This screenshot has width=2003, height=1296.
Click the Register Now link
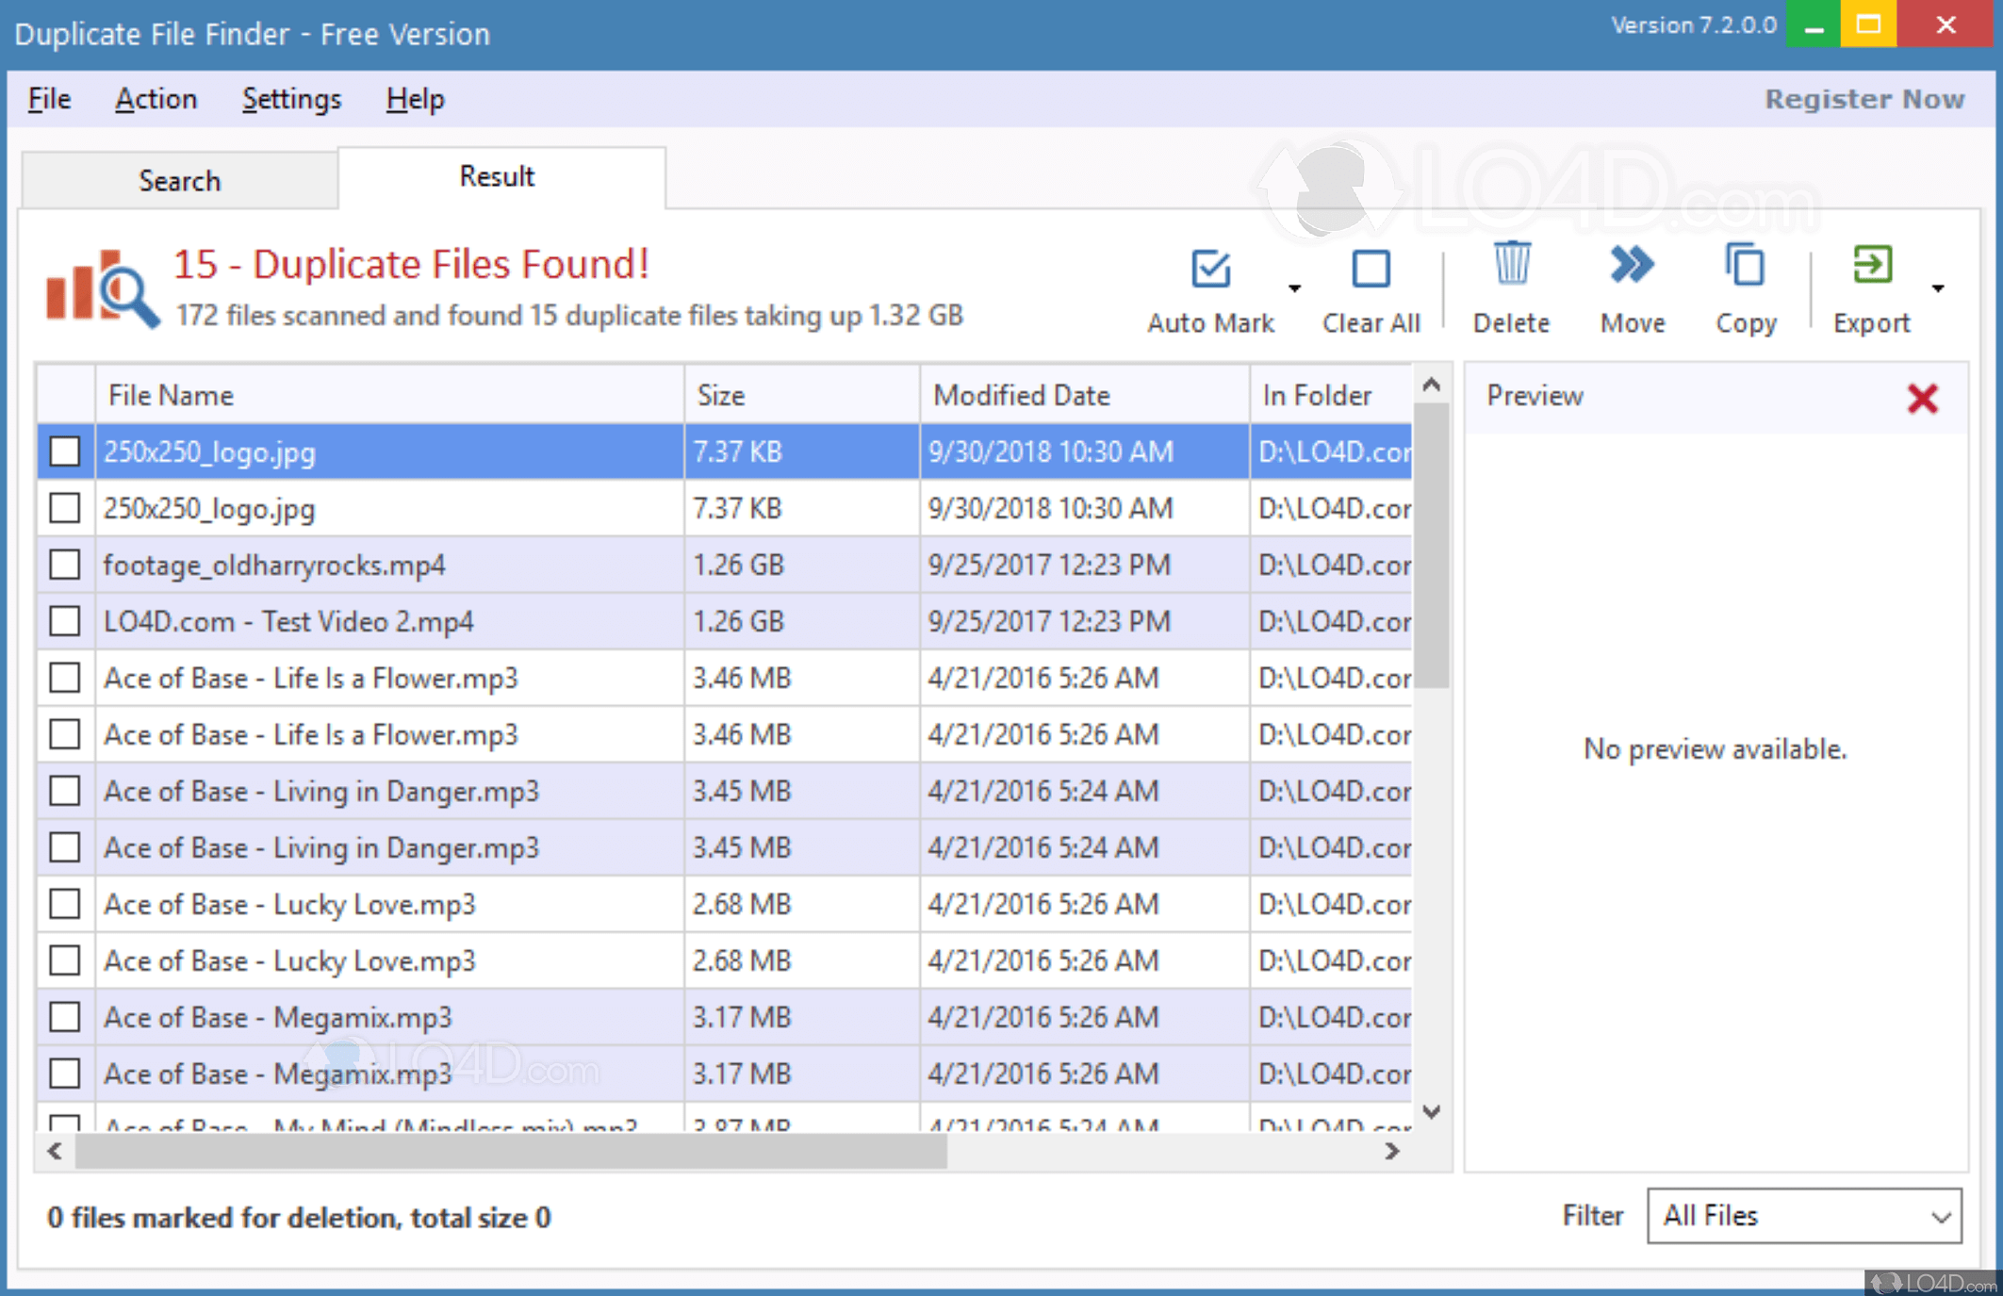click(x=1863, y=99)
